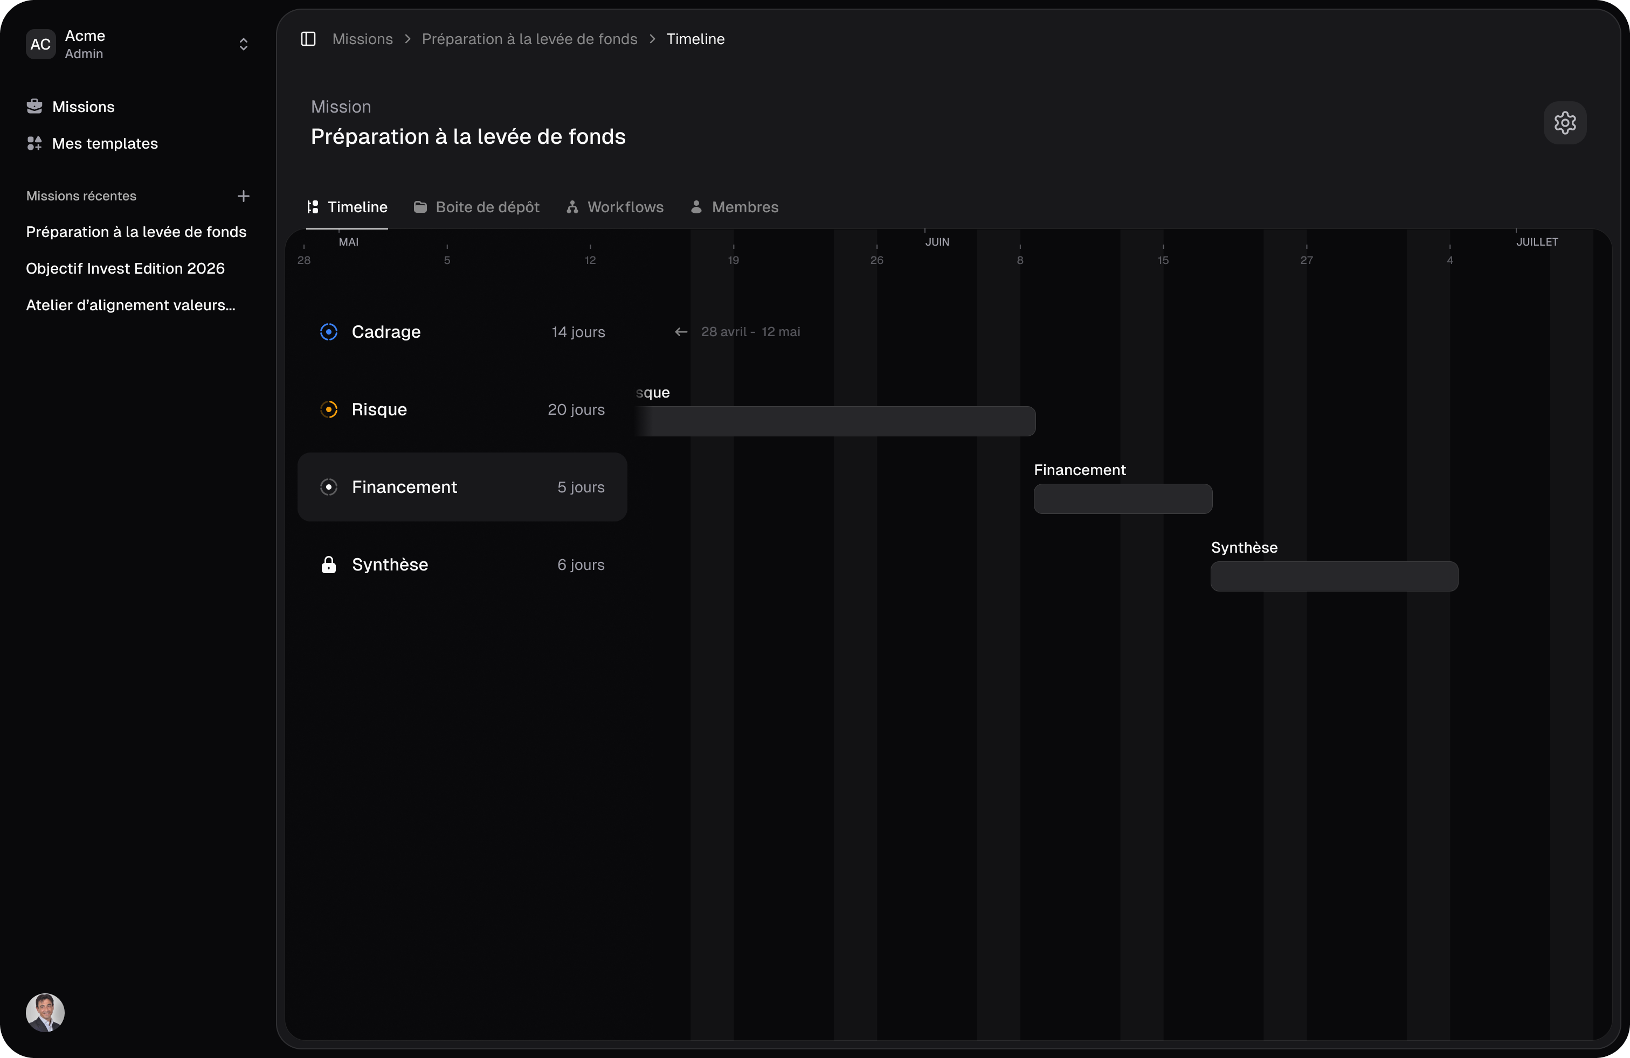Click the Missions briefcase icon

(34, 106)
